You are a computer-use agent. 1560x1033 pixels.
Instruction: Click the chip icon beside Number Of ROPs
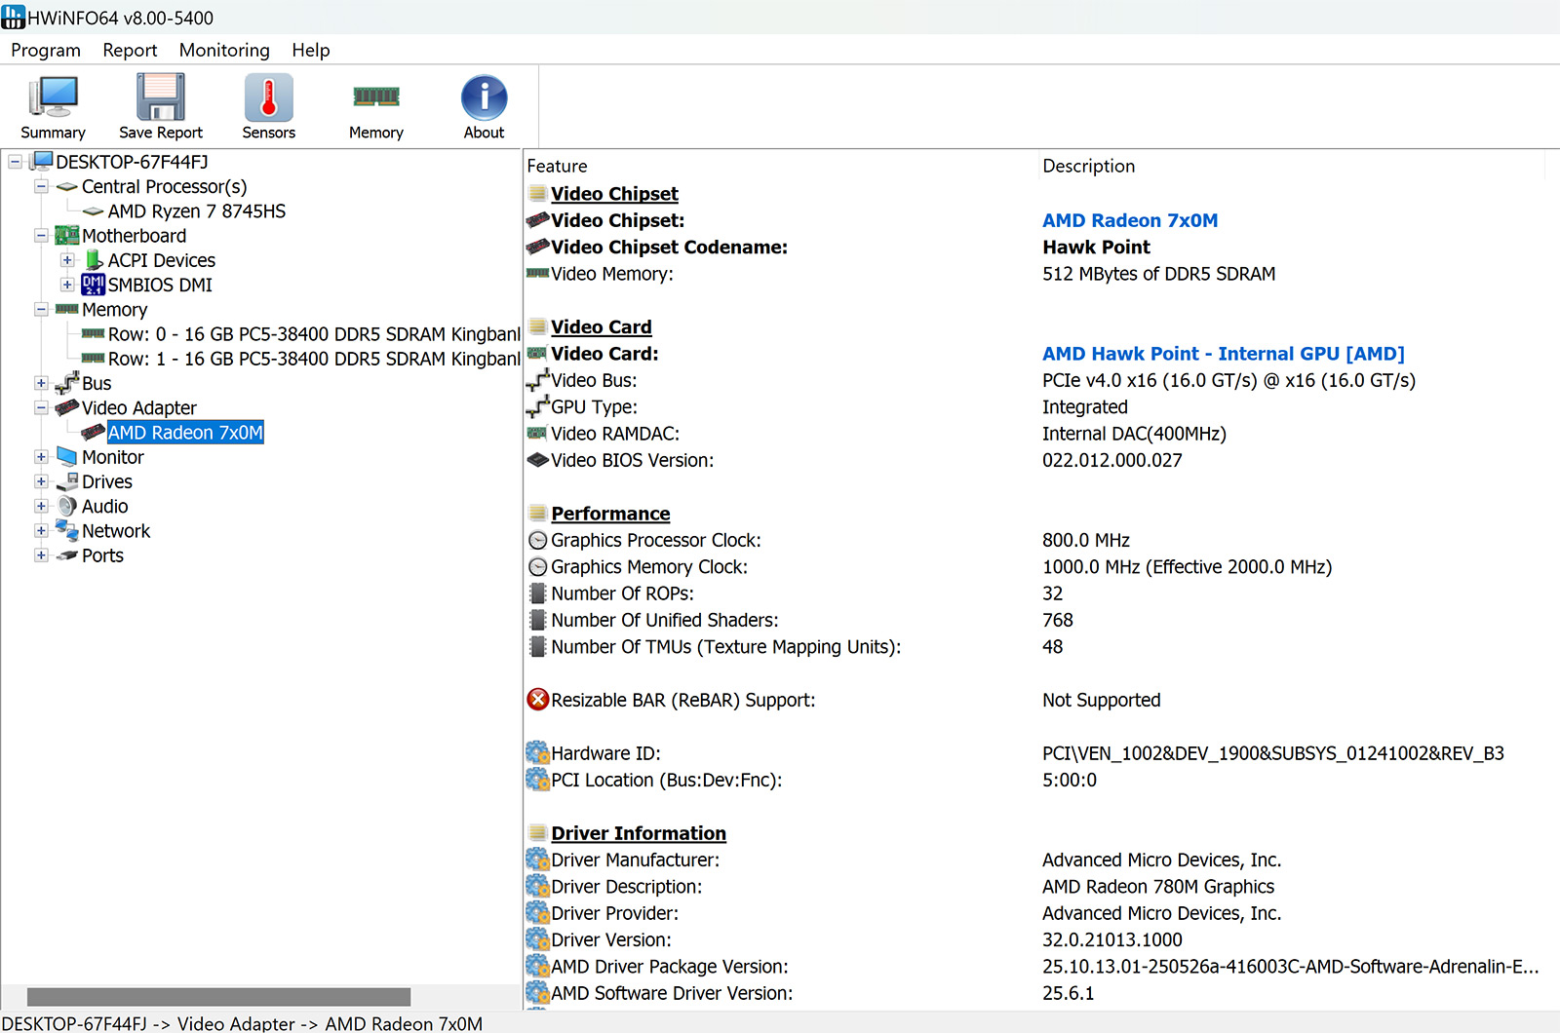pyautogui.click(x=538, y=593)
